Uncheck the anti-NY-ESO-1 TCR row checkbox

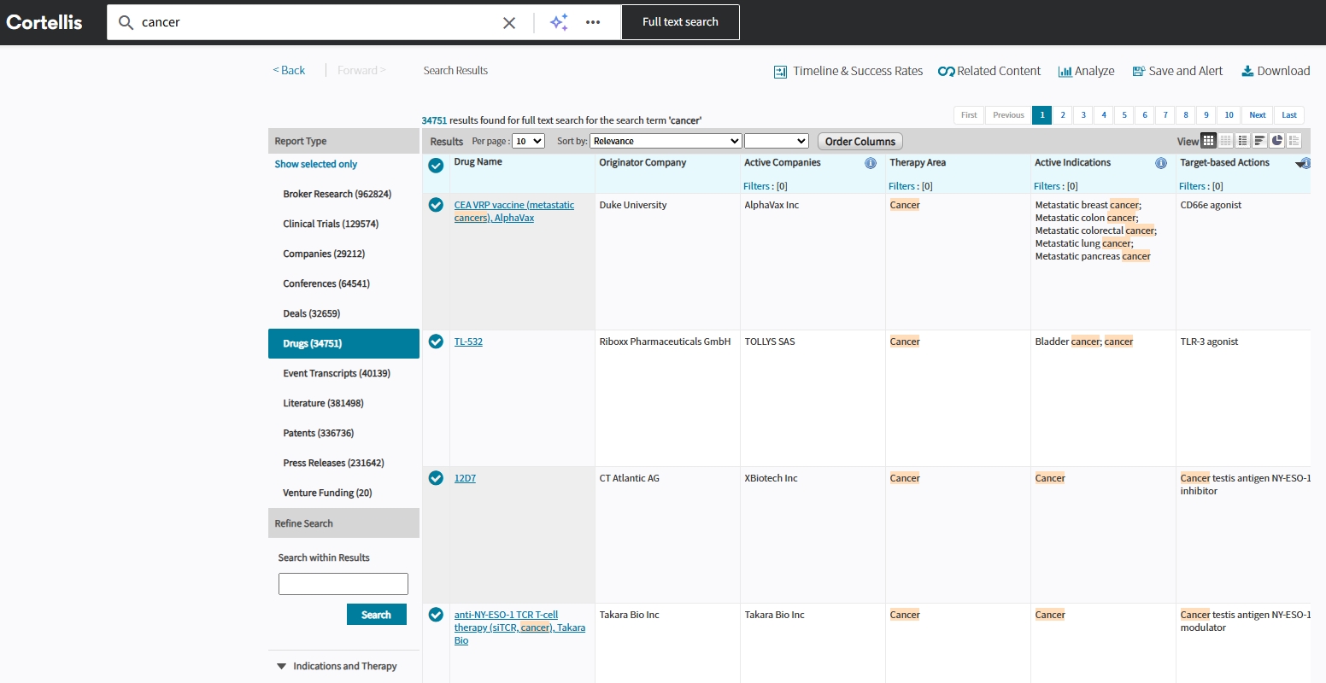(x=436, y=615)
